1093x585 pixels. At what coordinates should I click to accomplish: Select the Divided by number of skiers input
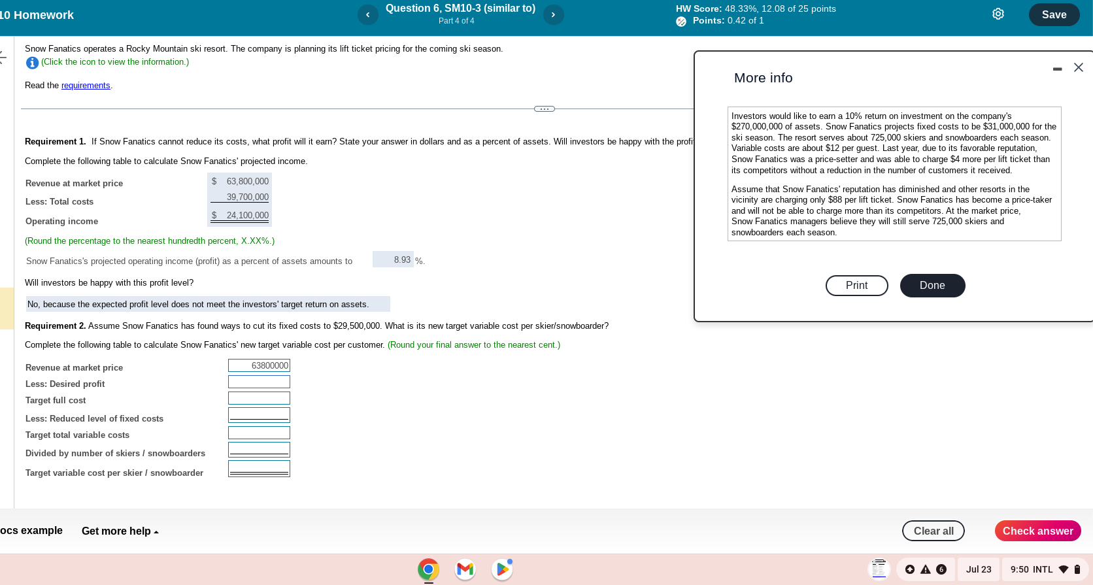pos(259,450)
